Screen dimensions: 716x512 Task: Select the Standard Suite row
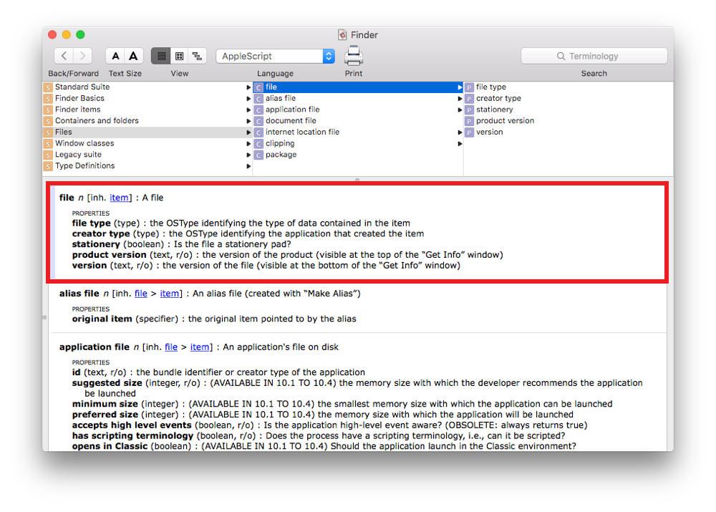tap(147, 87)
